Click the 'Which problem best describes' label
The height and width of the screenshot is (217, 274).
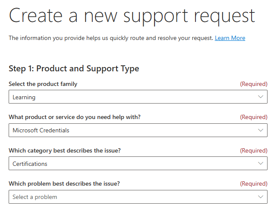[64, 184]
